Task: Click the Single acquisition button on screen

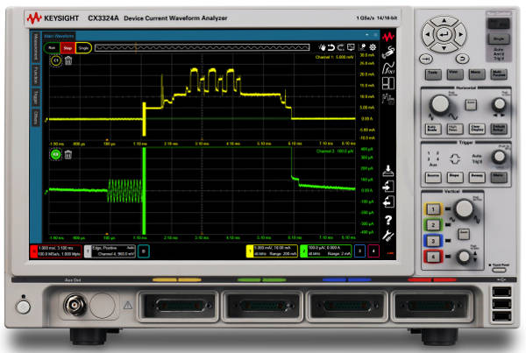Action: pos(84,47)
